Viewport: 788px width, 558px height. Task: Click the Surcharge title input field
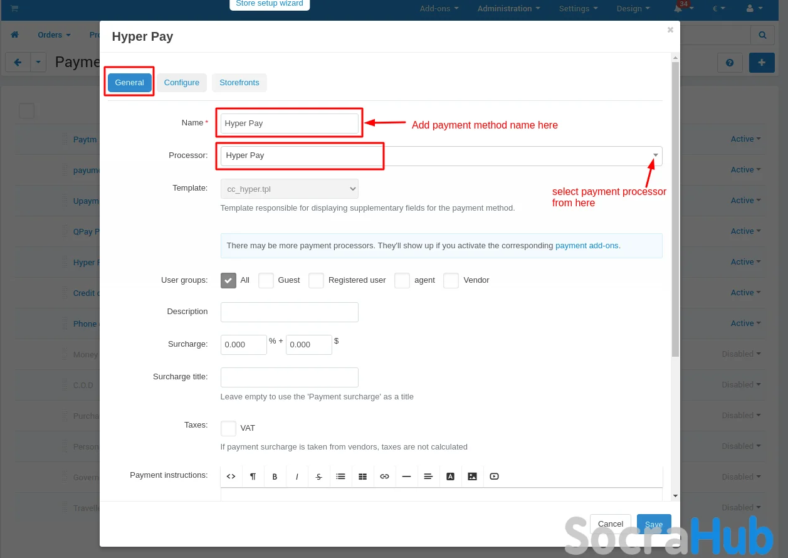point(290,377)
